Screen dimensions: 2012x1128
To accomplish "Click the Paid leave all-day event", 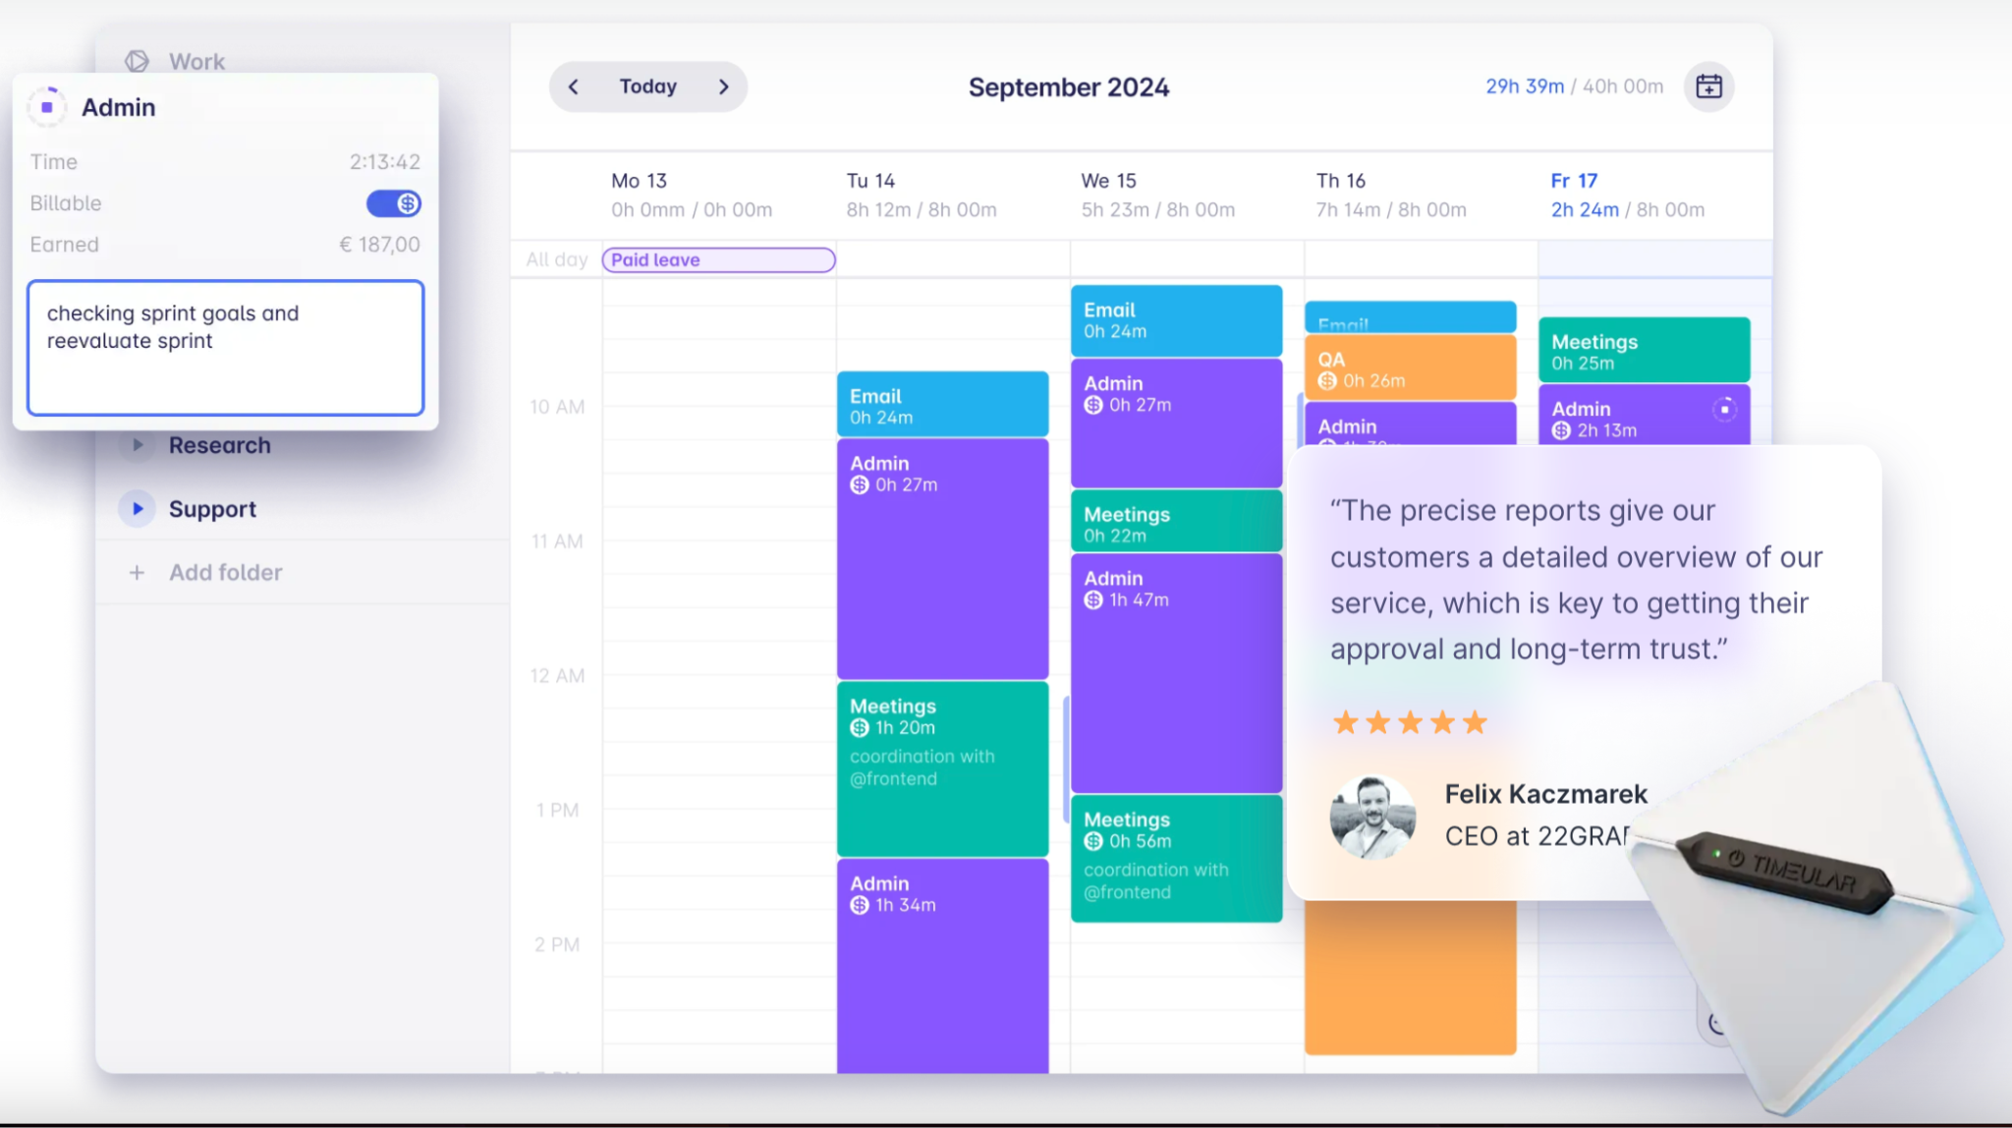I will tap(717, 258).
